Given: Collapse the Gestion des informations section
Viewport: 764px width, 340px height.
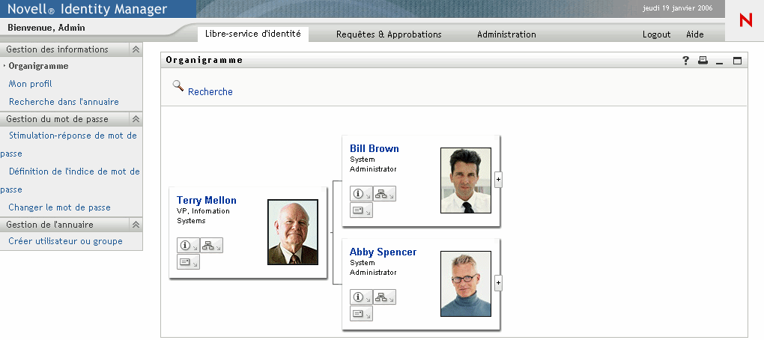Looking at the screenshot, I should (136, 49).
